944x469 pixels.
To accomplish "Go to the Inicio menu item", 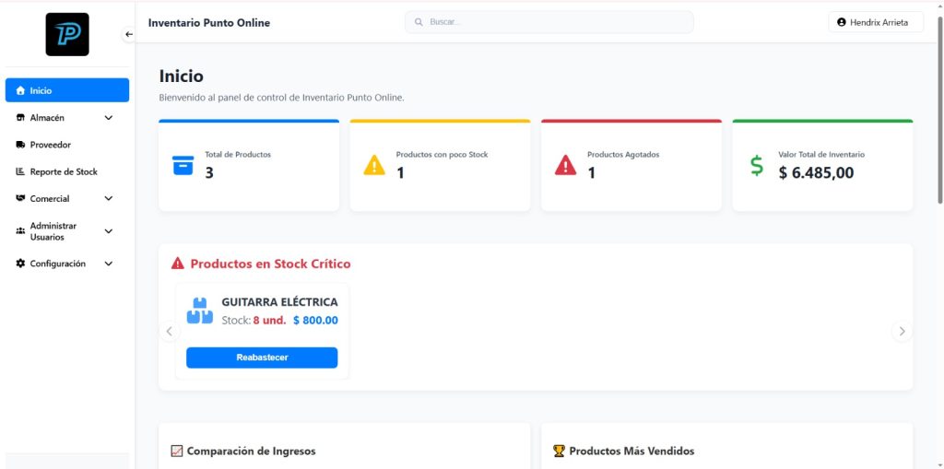I will pyautogui.click(x=67, y=90).
